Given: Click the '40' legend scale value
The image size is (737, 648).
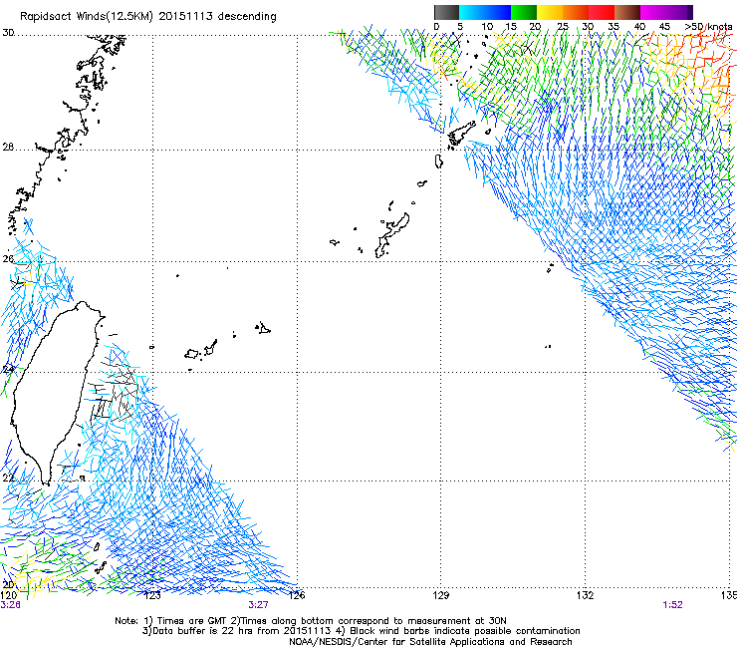Looking at the screenshot, I should (639, 27).
